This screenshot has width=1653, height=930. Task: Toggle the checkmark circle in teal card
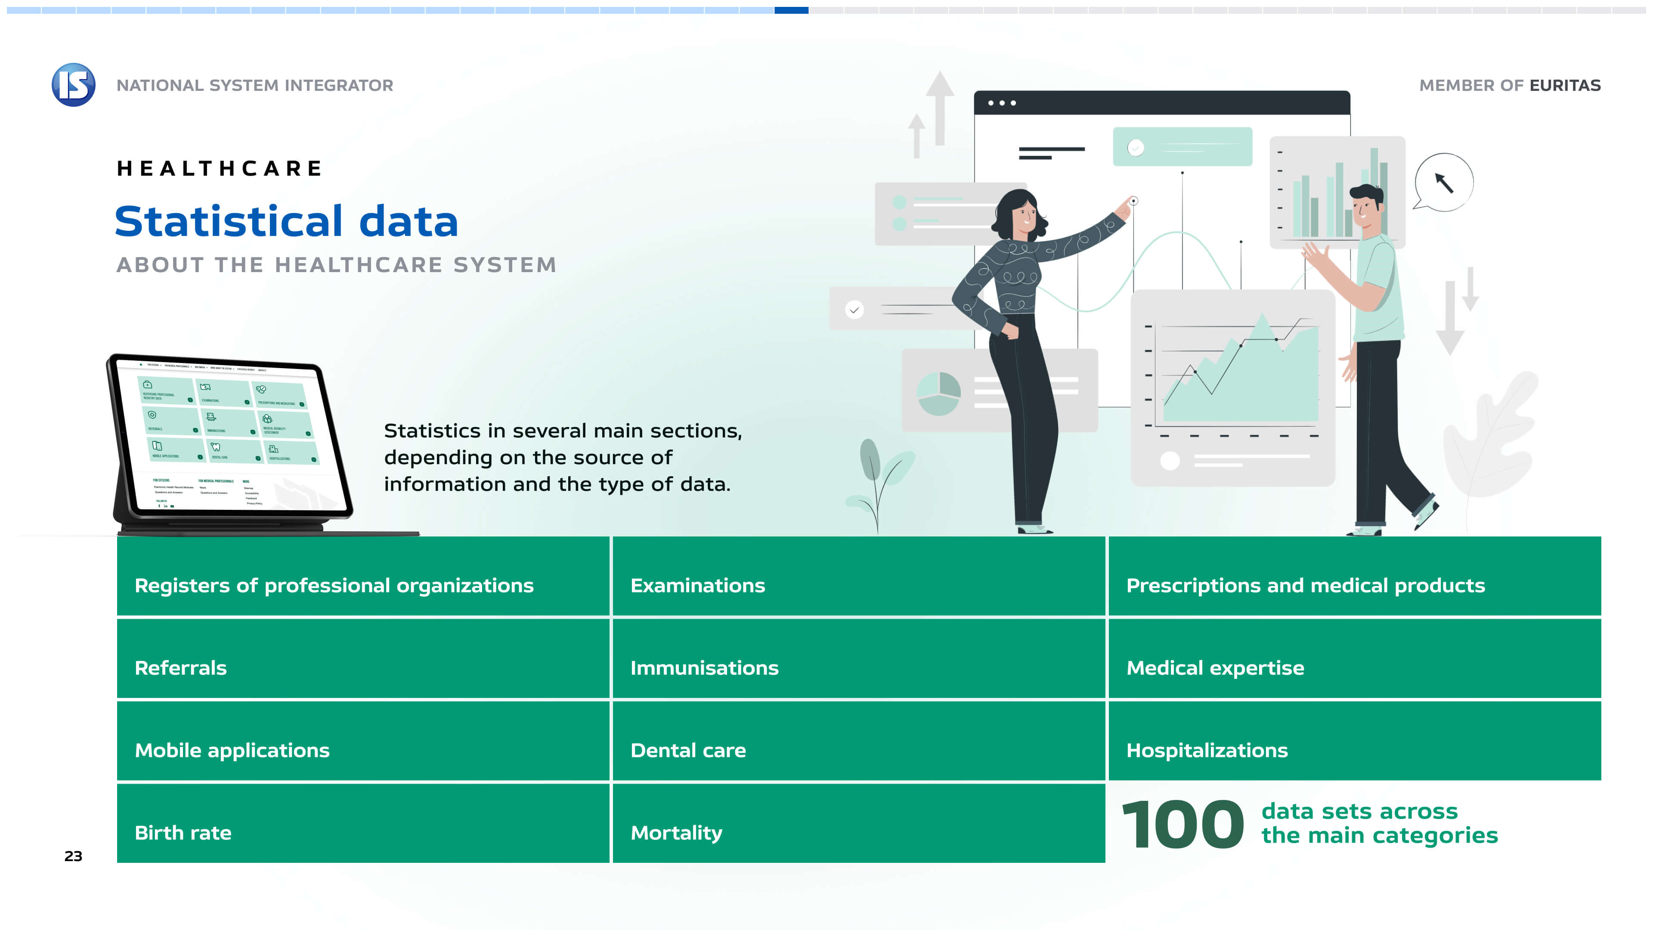pos(1135,148)
